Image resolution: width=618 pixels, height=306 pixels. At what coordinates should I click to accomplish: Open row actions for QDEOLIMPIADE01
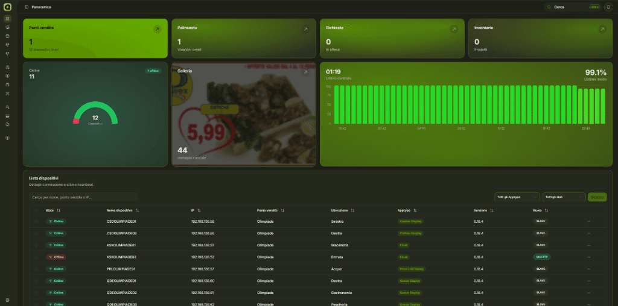[x=589, y=281]
